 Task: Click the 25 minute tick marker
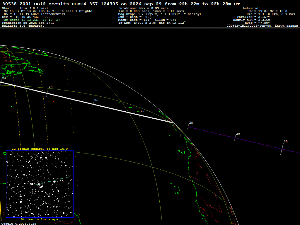pyautogui.click(x=47, y=93)
